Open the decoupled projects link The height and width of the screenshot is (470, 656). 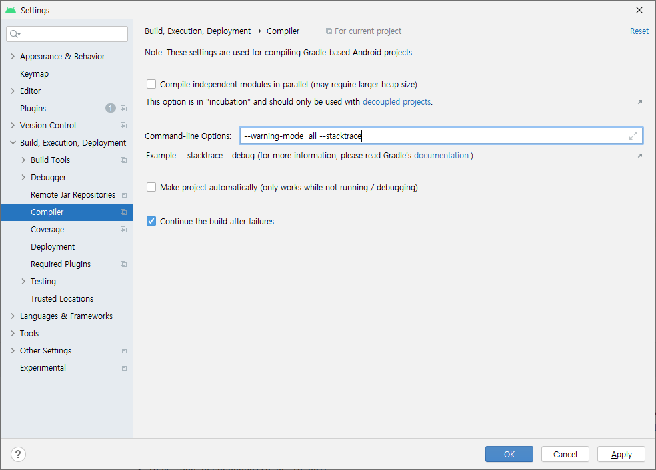pos(397,101)
